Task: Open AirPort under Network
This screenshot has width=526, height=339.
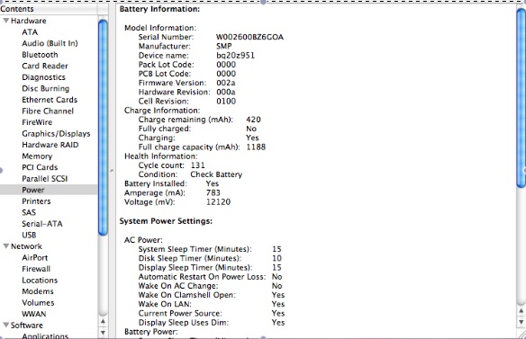Action: [x=35, y=257]
